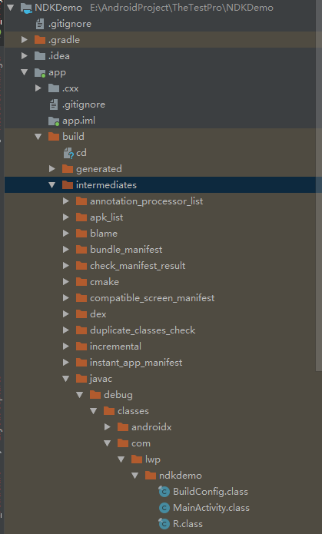Viewport: 322px width, 534px height.
Task: Click the build orange folder icon
Action: [54, 137]
